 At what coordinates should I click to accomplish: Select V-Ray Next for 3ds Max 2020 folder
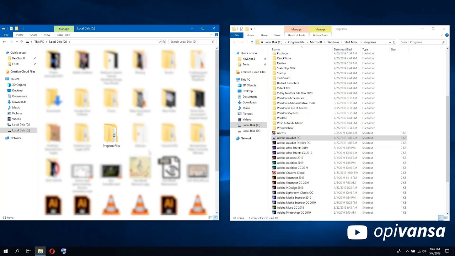pyautogui.click(x=339, y=93)
